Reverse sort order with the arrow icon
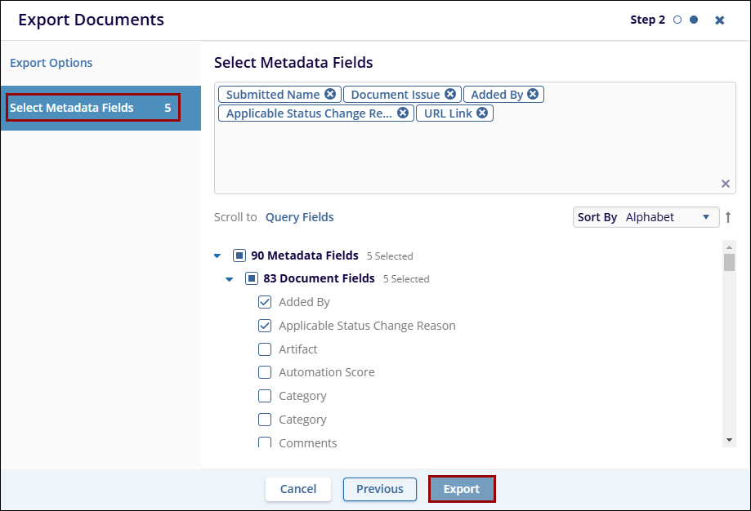 [728, 218]
